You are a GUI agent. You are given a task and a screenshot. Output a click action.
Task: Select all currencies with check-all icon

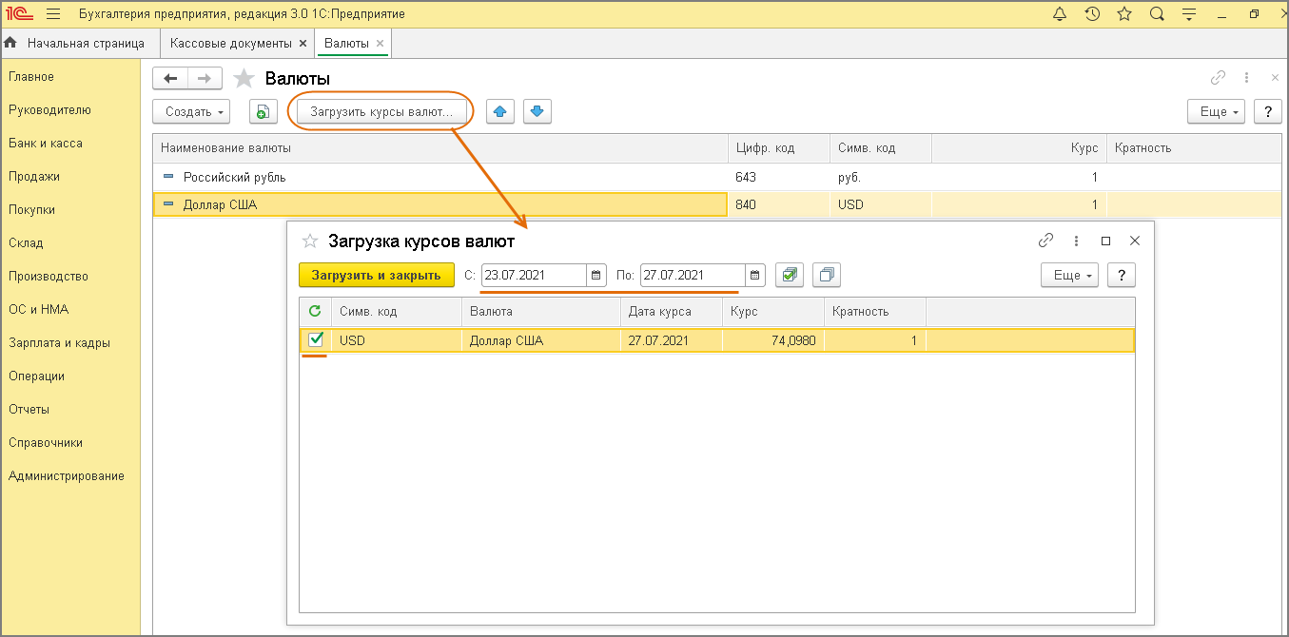pyautogui.click(x=790, y=276)
